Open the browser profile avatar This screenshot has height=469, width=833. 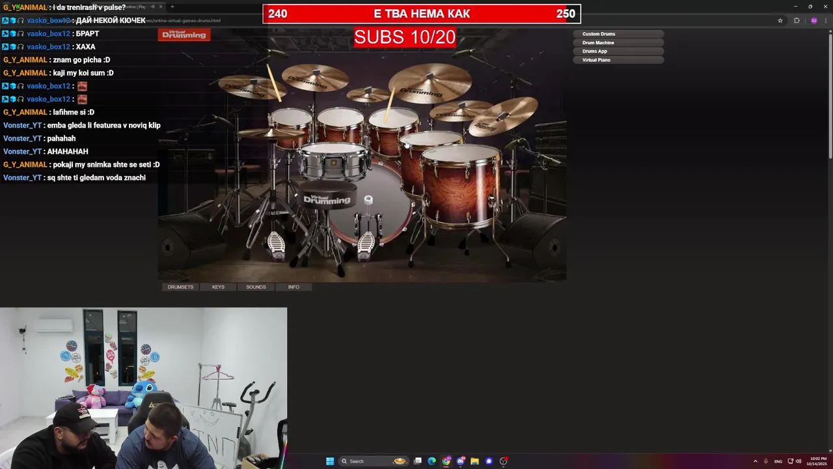click(813, 20)
